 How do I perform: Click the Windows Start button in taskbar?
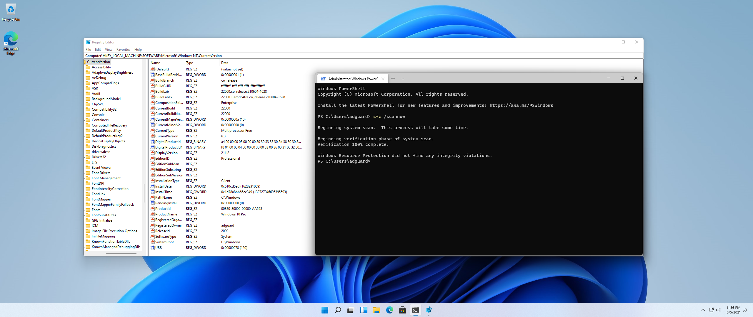pyautogui.click(x=325, y=310)
